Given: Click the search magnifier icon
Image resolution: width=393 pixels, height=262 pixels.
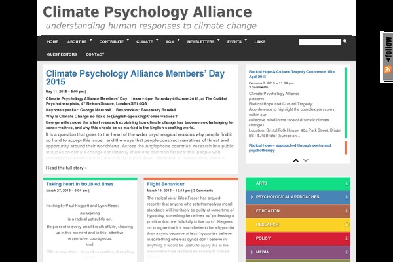Looking at the screenshot, I should (x=345, y=41).
